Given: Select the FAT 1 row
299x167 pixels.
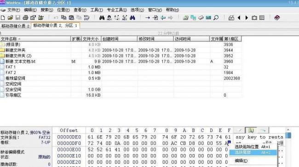Looking at the screenshot, I should pyautogui.click(x=121, y=67).
